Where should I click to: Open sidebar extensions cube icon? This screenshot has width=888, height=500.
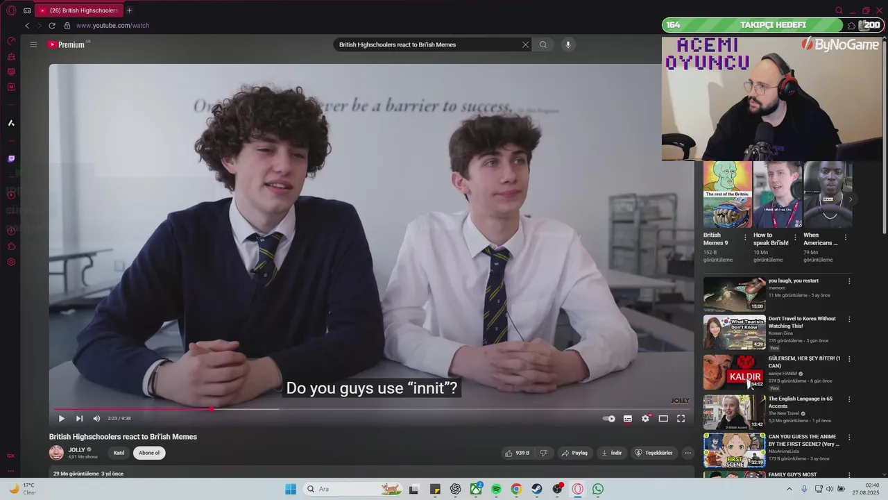click(11, 246)
